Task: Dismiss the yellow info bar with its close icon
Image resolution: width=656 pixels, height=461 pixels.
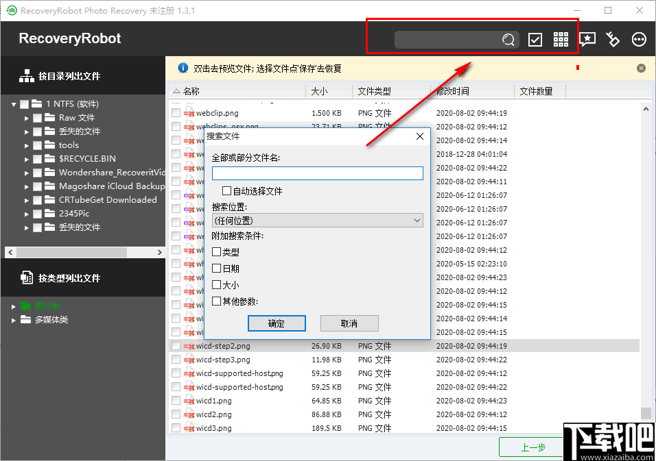Action: [641, 68]
